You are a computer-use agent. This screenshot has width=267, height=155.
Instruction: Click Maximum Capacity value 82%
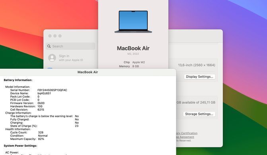(41, 139)
